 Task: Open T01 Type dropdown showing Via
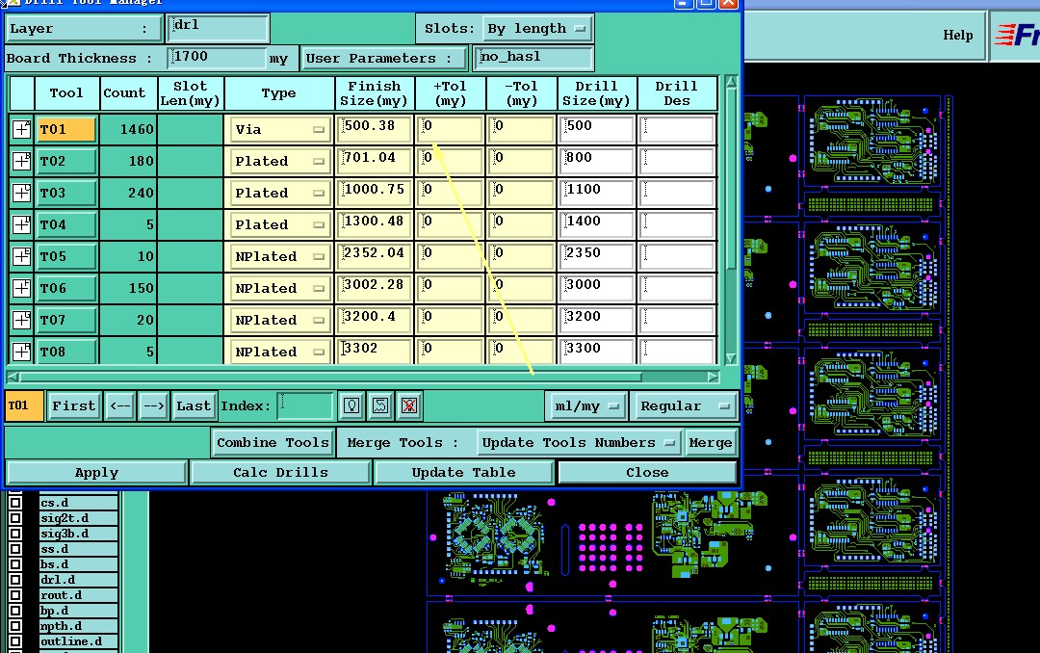(278, 129)
